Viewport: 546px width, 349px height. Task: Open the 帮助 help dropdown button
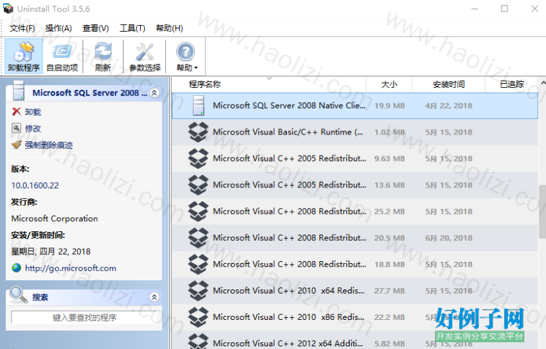(186, 56)
